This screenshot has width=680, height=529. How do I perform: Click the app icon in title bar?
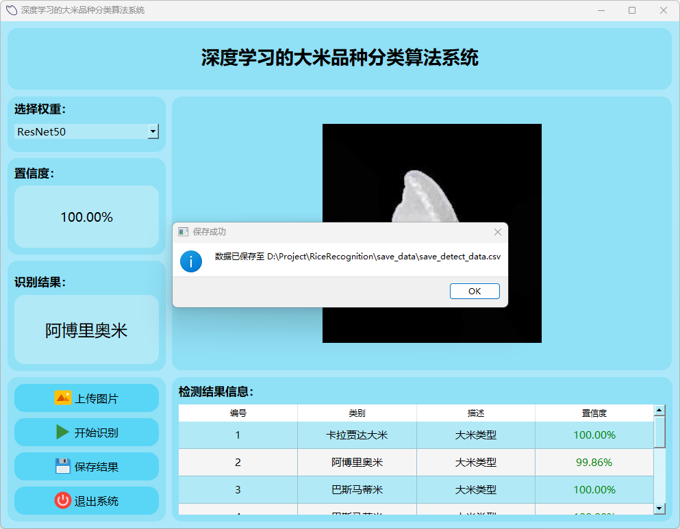point(11,10)
